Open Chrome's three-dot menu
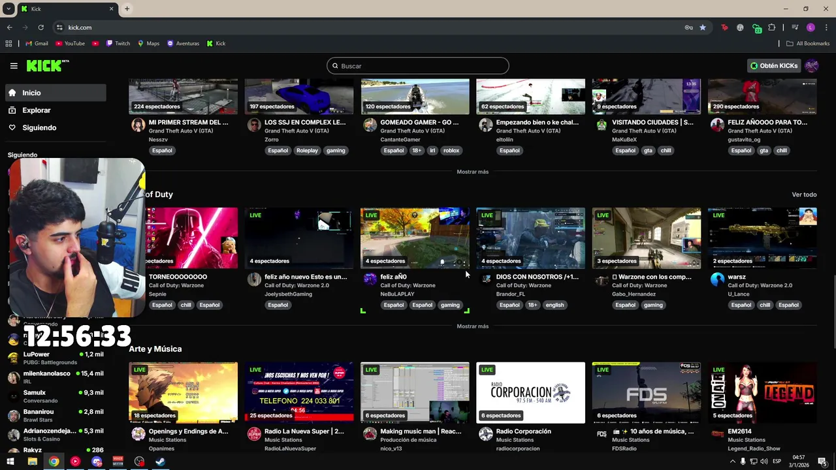836x470 pixels. pos(826,27)
